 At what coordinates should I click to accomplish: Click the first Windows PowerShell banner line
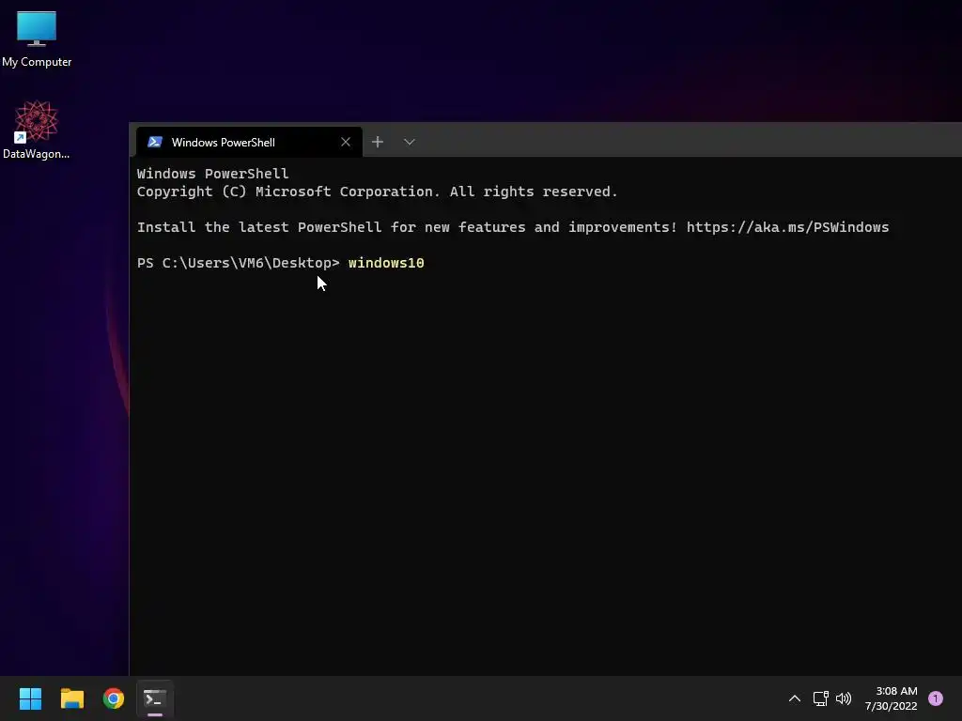pyautogui.click(x=212, y=174)
